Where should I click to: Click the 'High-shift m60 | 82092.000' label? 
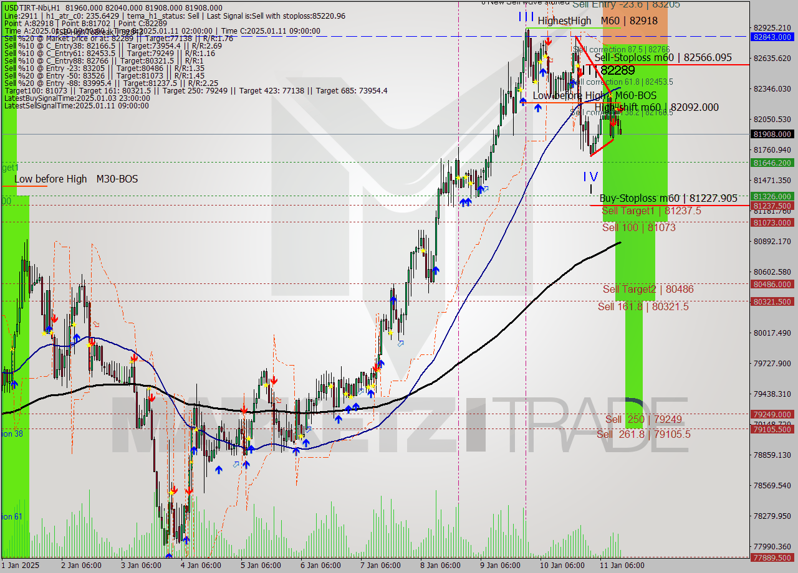(656, 108)
